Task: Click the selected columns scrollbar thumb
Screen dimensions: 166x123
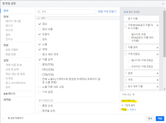Action: click(x=164, y=34)
